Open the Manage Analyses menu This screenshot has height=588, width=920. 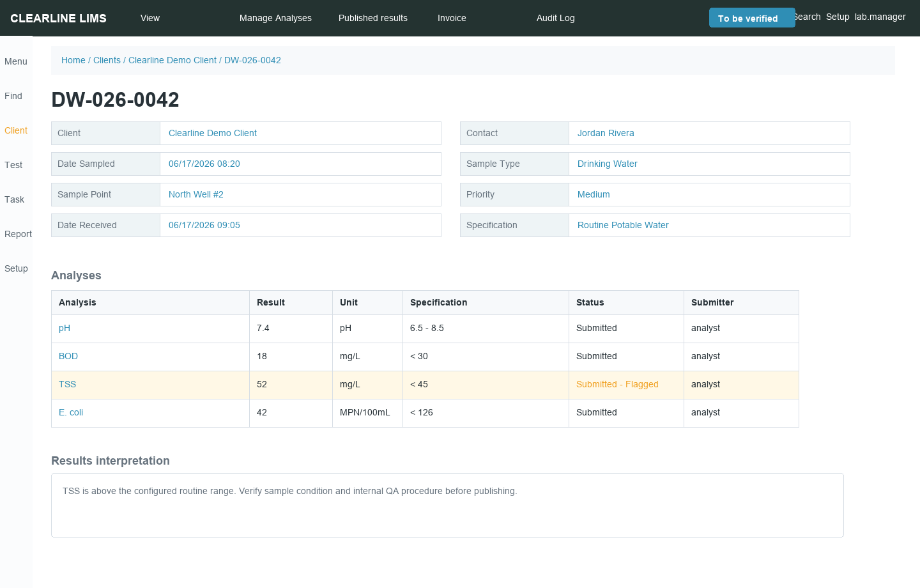tap(275, 18)
